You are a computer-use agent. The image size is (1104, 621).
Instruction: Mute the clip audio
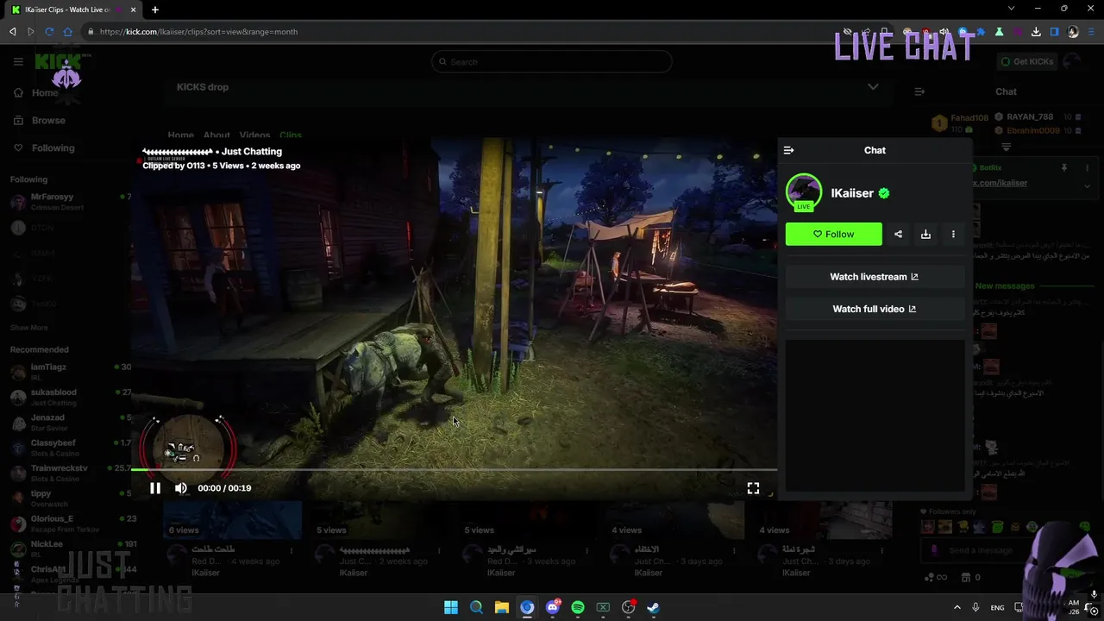[181, 488]
